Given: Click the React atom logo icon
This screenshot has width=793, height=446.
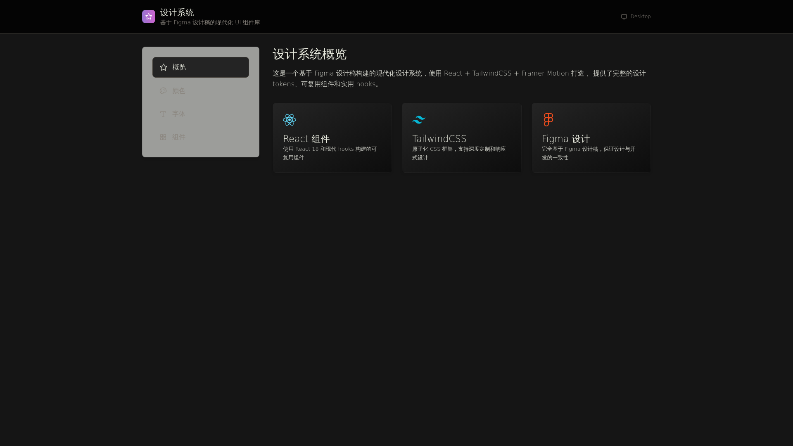Looking at the screenshot, I should [290, 120].
